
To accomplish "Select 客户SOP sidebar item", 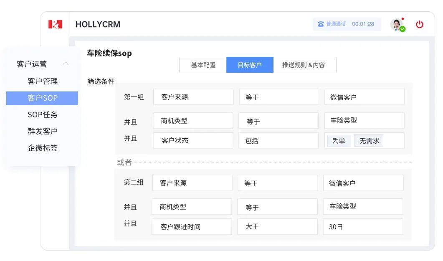I will 43,98.
